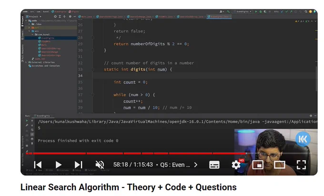The height and width of the screenshot is (196, 324).
Task: Open the video quality settings gear
Action: click(x=236, y=165)
